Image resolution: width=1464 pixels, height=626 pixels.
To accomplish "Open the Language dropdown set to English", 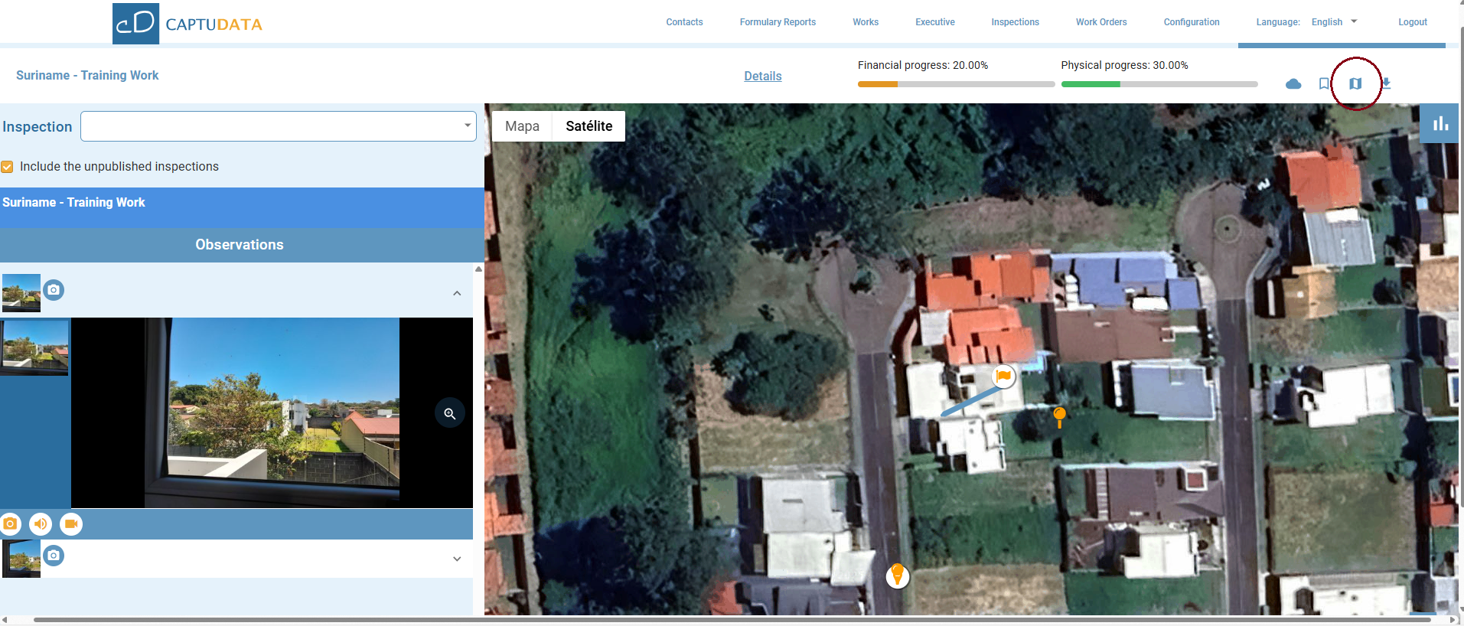I will (1334, 22).
